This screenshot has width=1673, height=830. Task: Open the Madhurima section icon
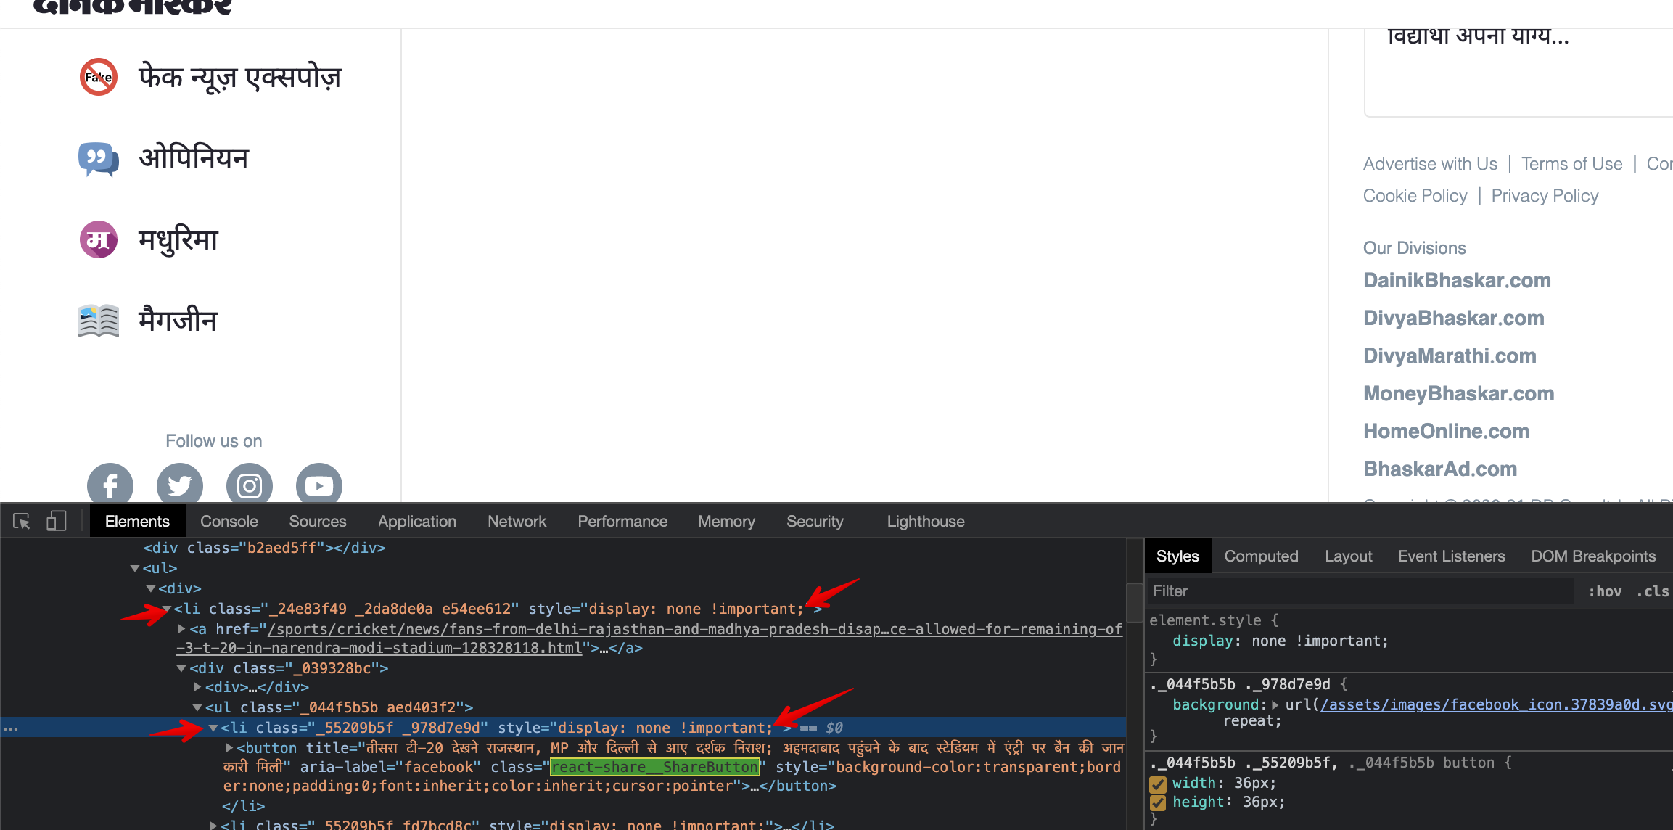(x=98, y=239)
